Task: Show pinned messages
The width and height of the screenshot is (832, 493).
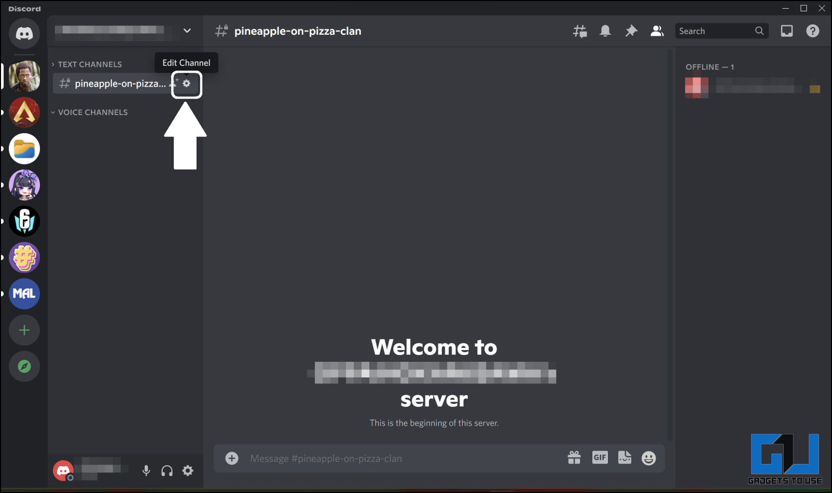Action: (x=631, y=31)
